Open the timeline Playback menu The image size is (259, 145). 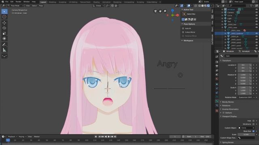tap(13, 137)
